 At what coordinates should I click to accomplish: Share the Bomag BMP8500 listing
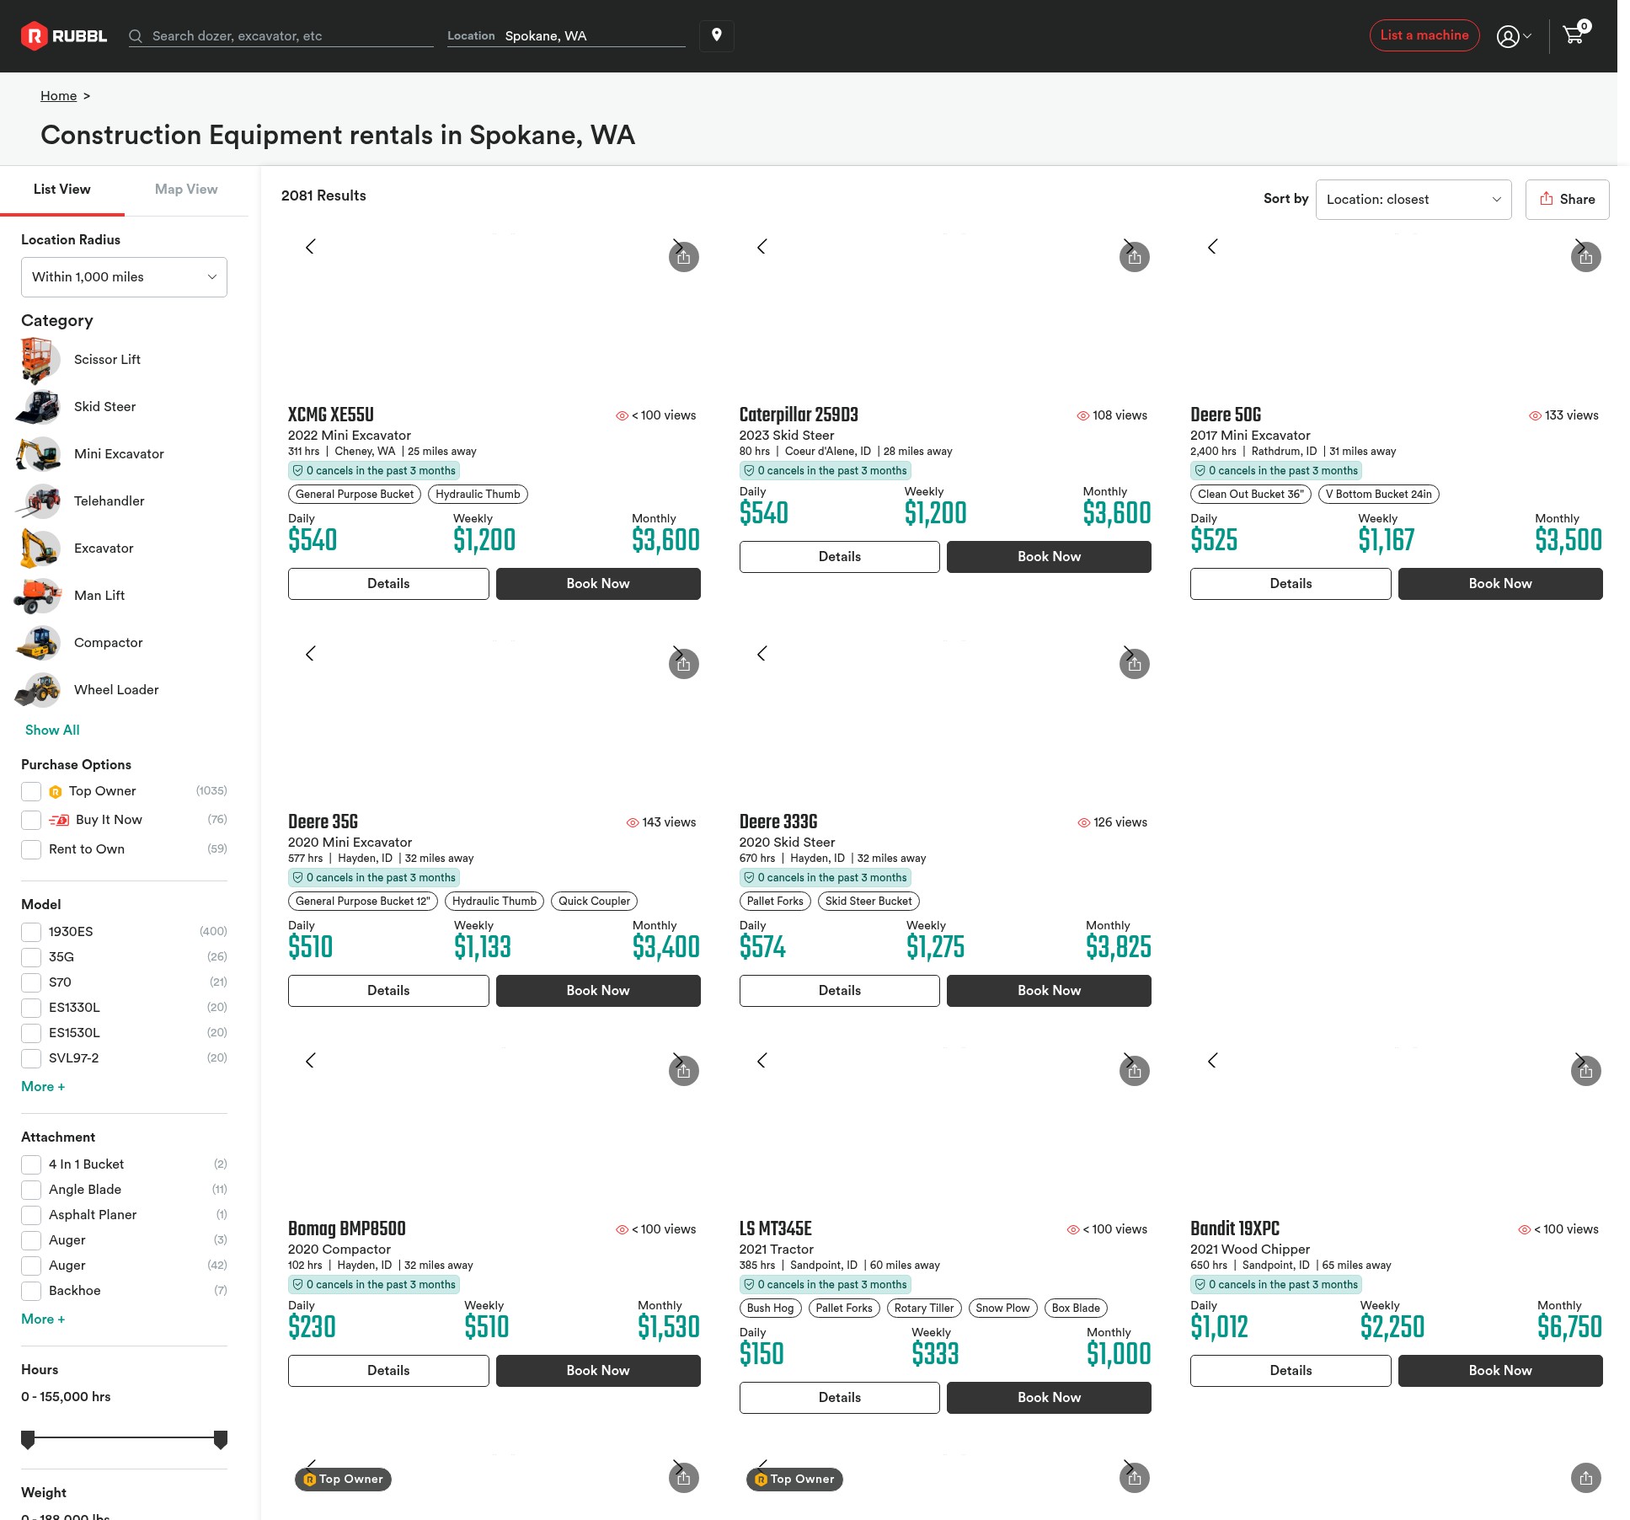(684, 1071)
